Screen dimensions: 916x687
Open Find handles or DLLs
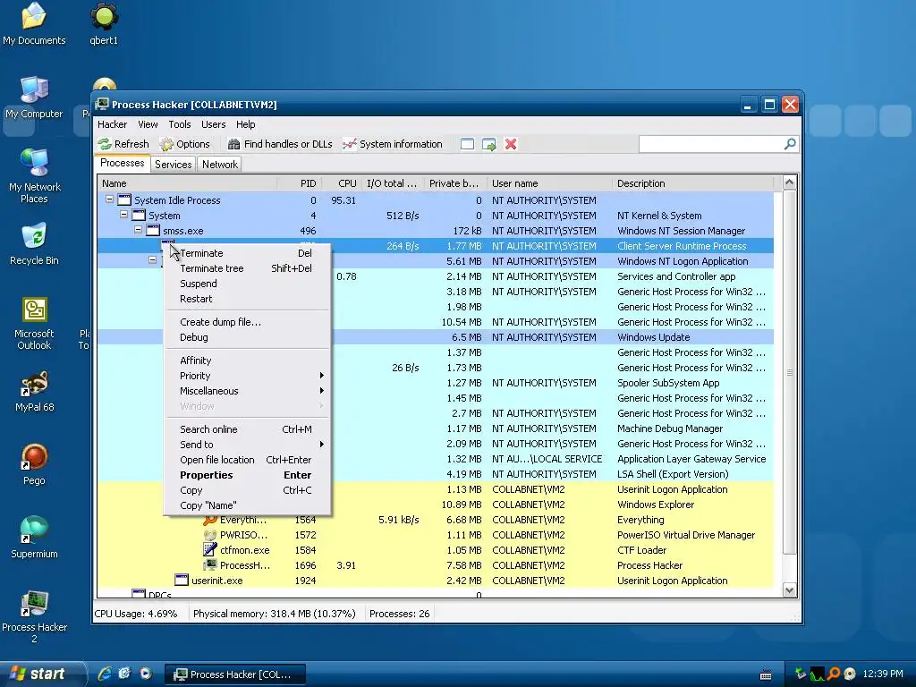coord(280,144)
